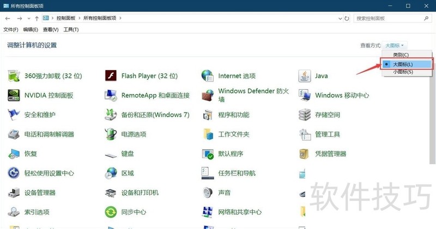Image resolution: width=436 pixels, height=229 pixels.
Task: Go up one level with the up arrow
Action: (x=37, y=18)
